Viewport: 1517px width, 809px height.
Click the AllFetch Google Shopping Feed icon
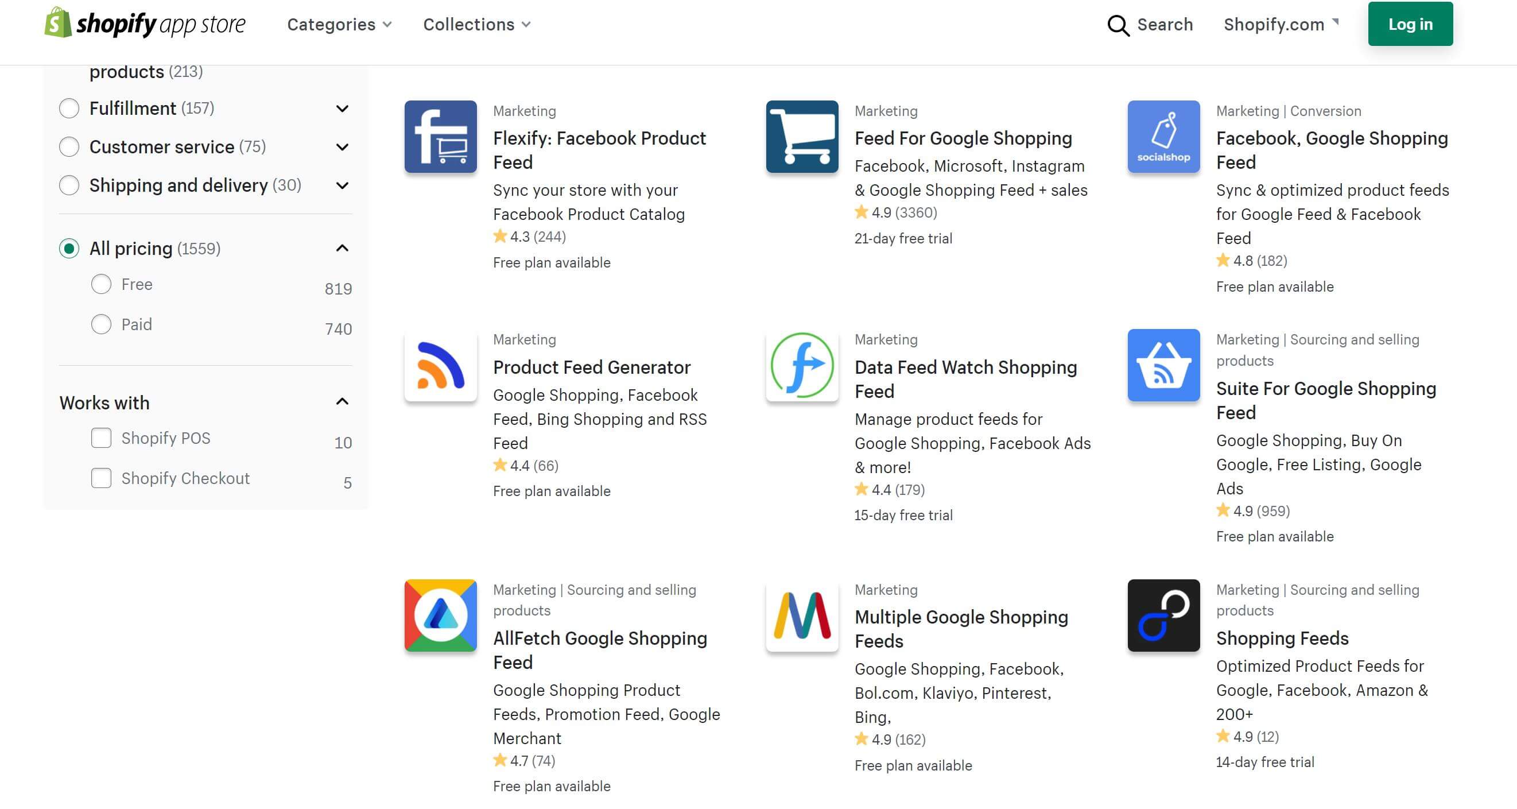point(440,616)
